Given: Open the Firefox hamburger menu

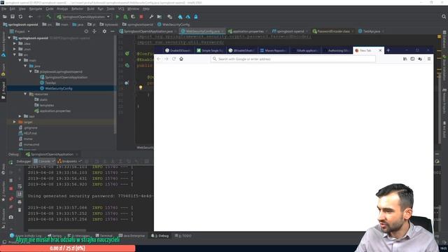Looking at the screenshot, I should [x=429, y=59].
